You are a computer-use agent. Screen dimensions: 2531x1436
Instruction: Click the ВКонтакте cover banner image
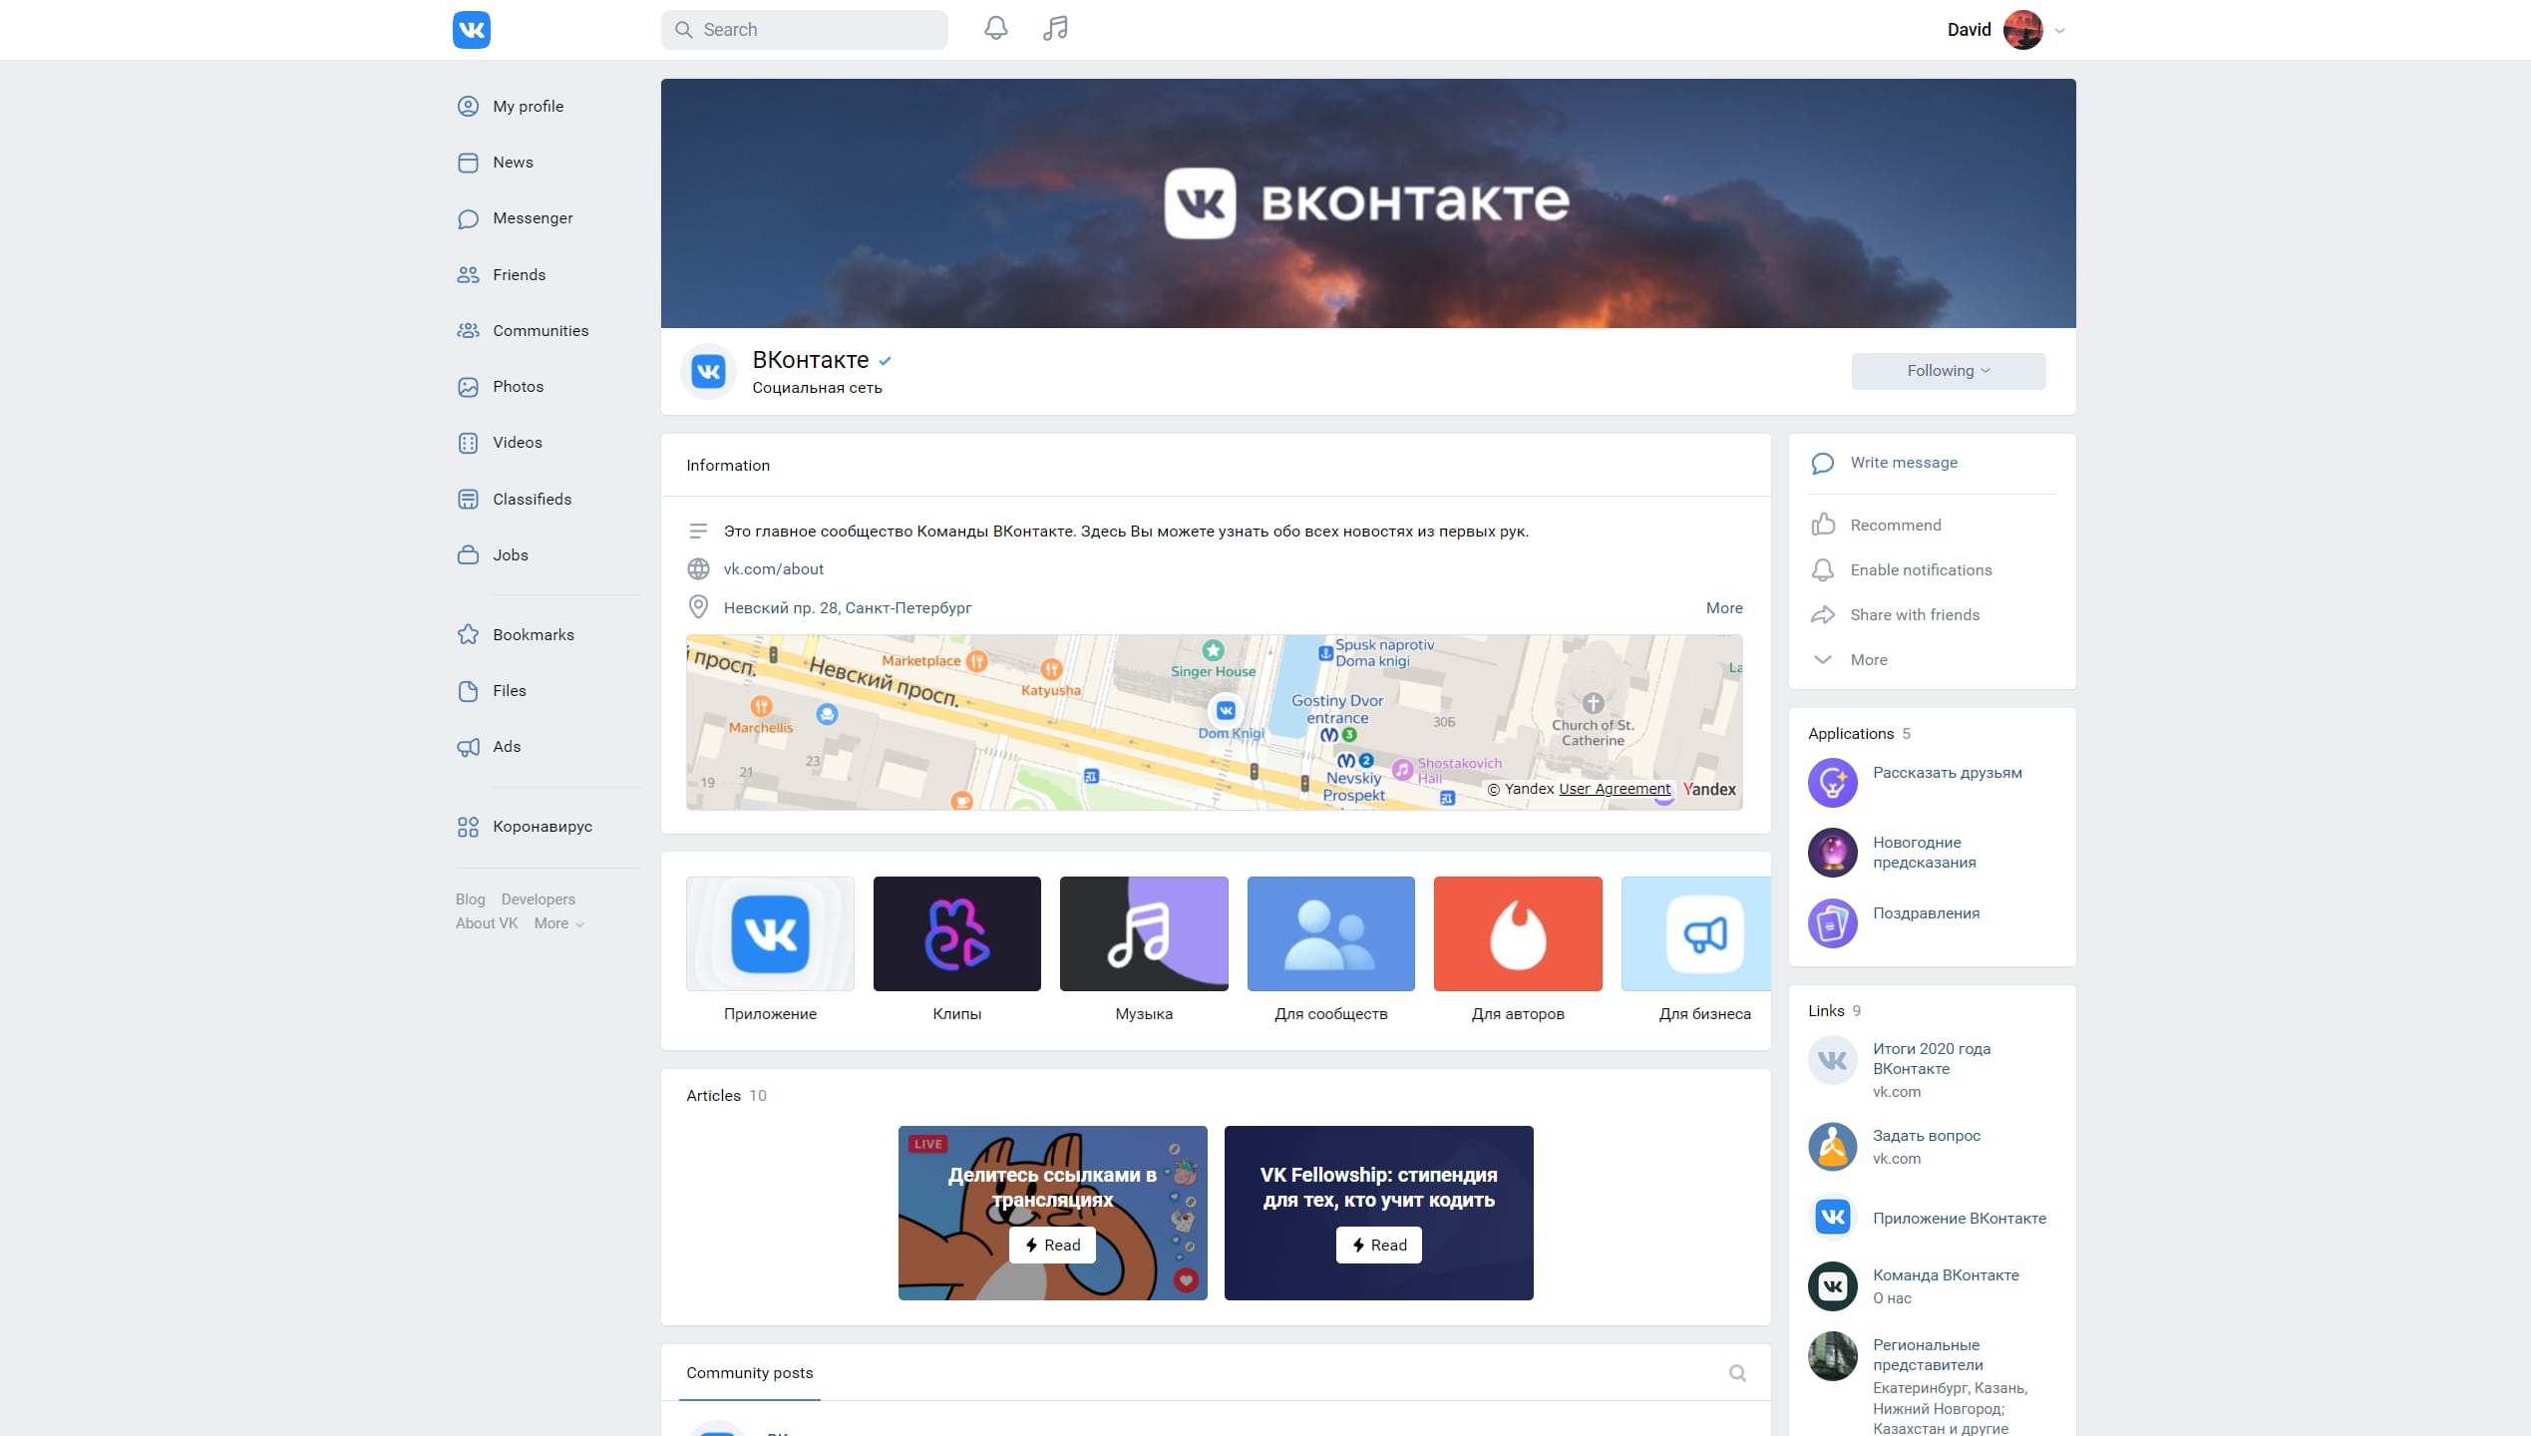pos(1368,203)
